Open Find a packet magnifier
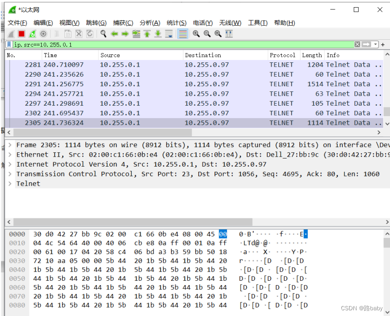The image size is (390, 316). (103, 34)
